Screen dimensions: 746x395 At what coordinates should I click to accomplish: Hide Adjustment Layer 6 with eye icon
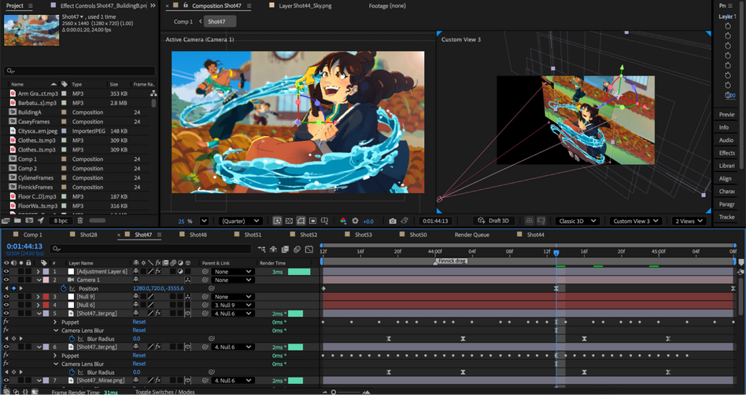coord(6,272)
